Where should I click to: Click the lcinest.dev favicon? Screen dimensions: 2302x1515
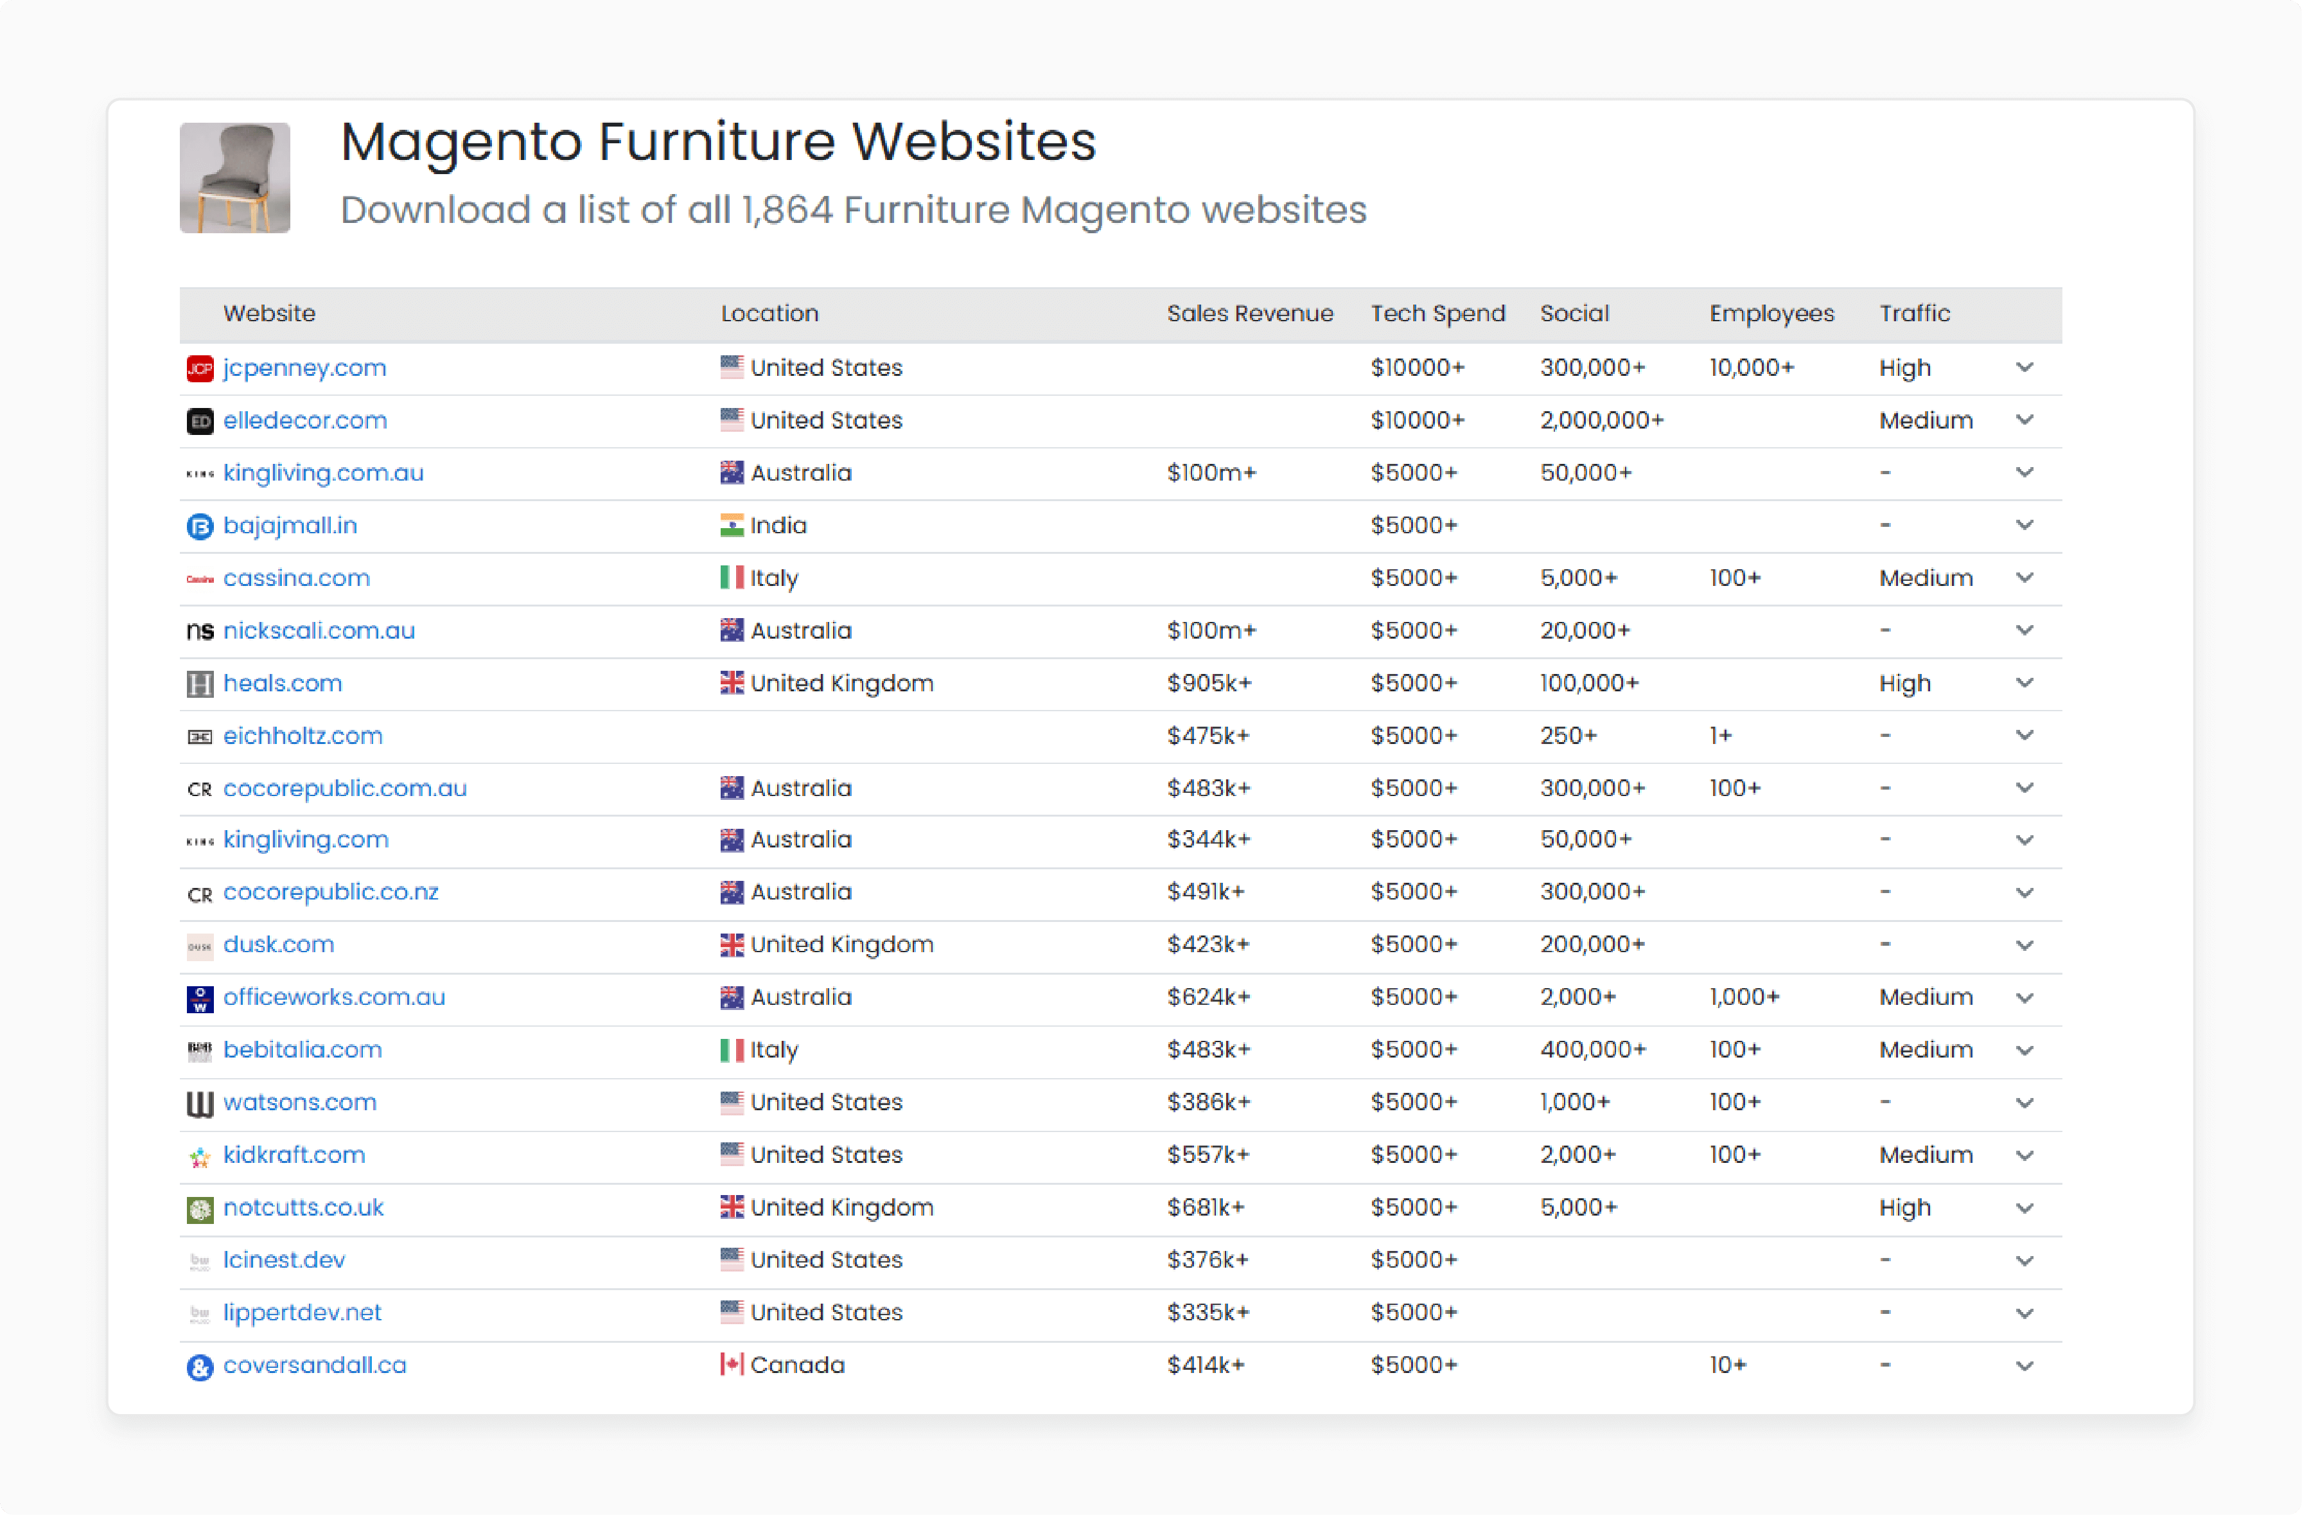tap(199, 1261)
